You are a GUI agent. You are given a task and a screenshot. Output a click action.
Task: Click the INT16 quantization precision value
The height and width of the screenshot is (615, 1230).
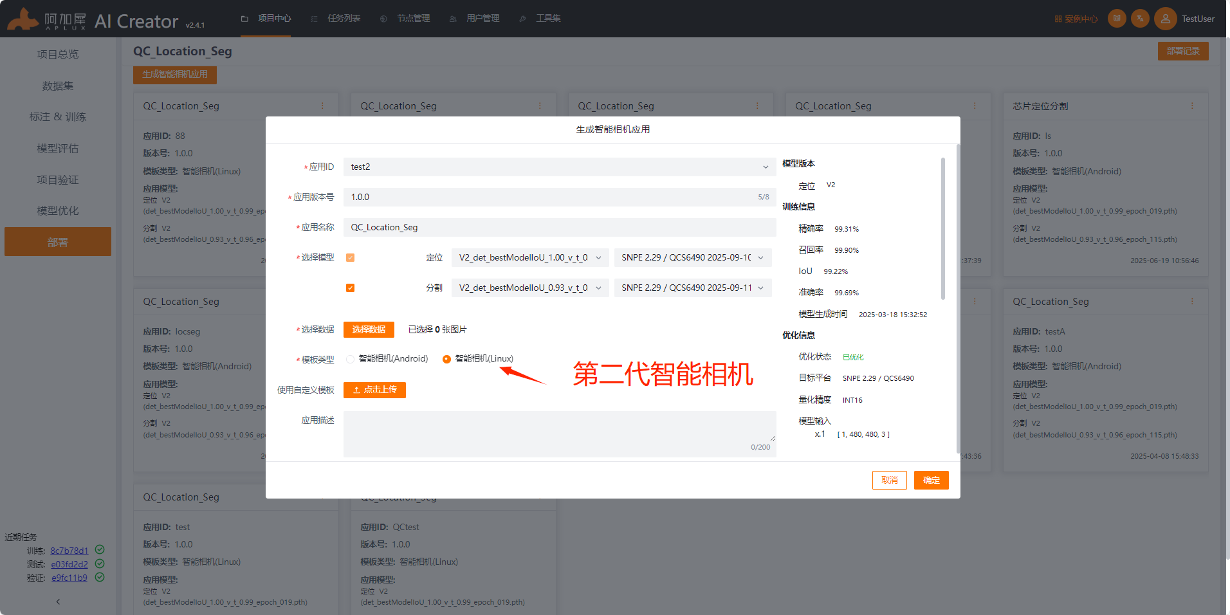pyautogui.click(x=852, y=400)
